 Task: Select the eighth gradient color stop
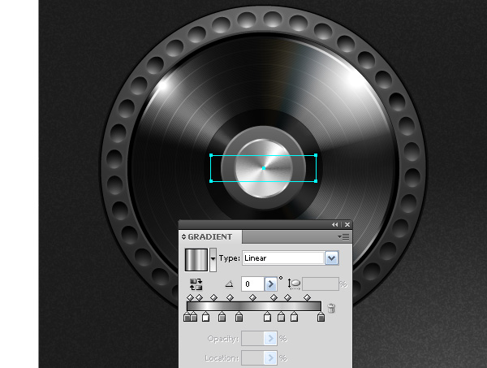[x=294, y=318]
